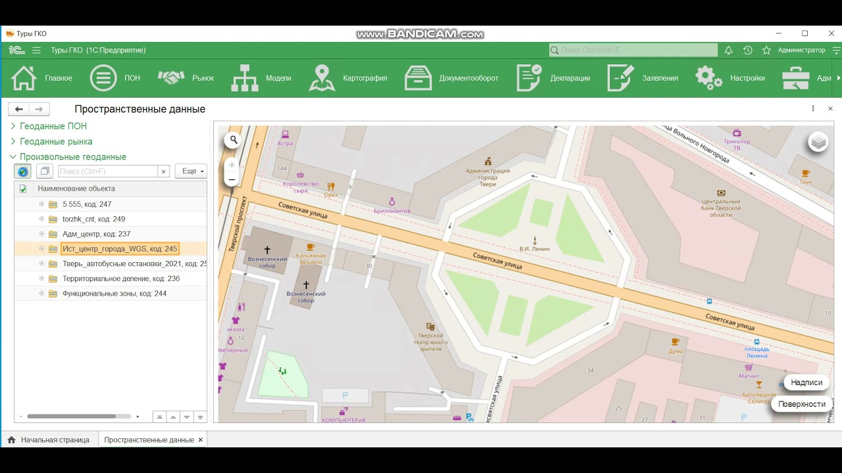Image resolution: width=842 pixels, height=473 pixels.
Task: Expand Территориальное деление row
Action: click(41, 279)
